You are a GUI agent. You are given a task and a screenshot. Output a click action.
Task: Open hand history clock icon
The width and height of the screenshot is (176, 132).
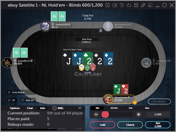tap(122, 5)
